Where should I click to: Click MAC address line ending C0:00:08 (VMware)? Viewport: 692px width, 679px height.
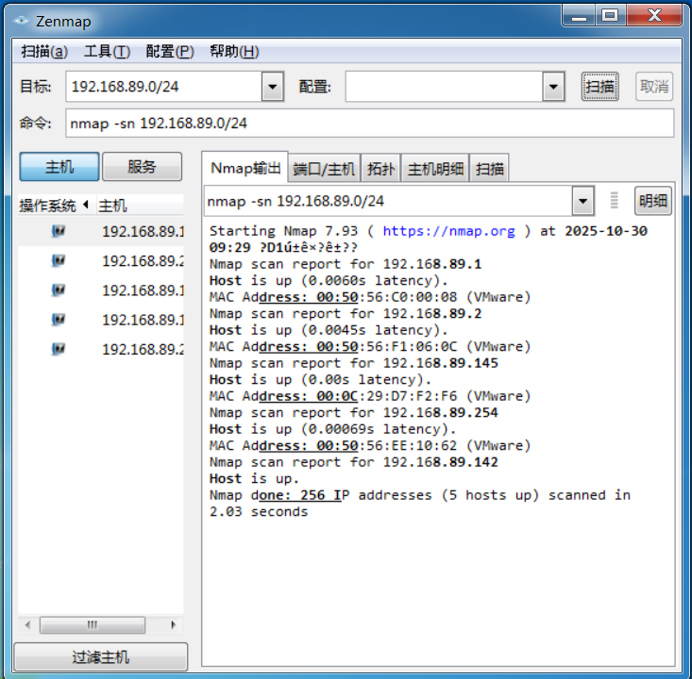click(x=370, y=297)
